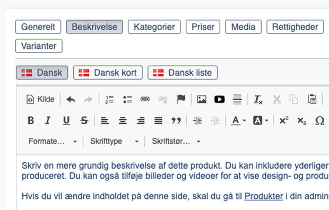Open the text color picker

coord(239,120)
